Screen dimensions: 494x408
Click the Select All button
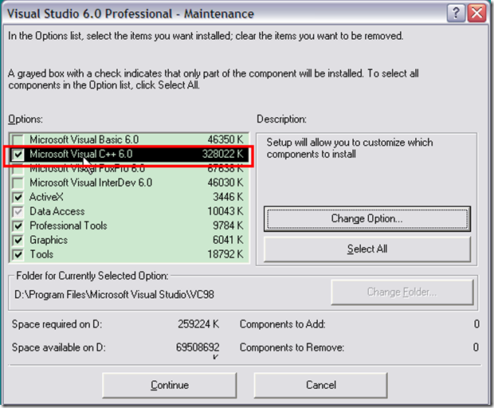click(367, 249)
